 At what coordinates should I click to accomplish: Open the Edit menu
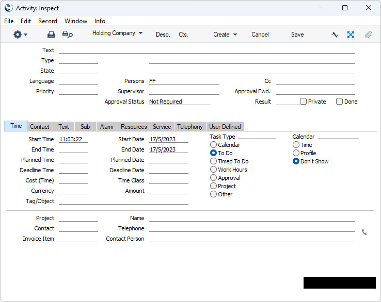click(x=26, y=21)
